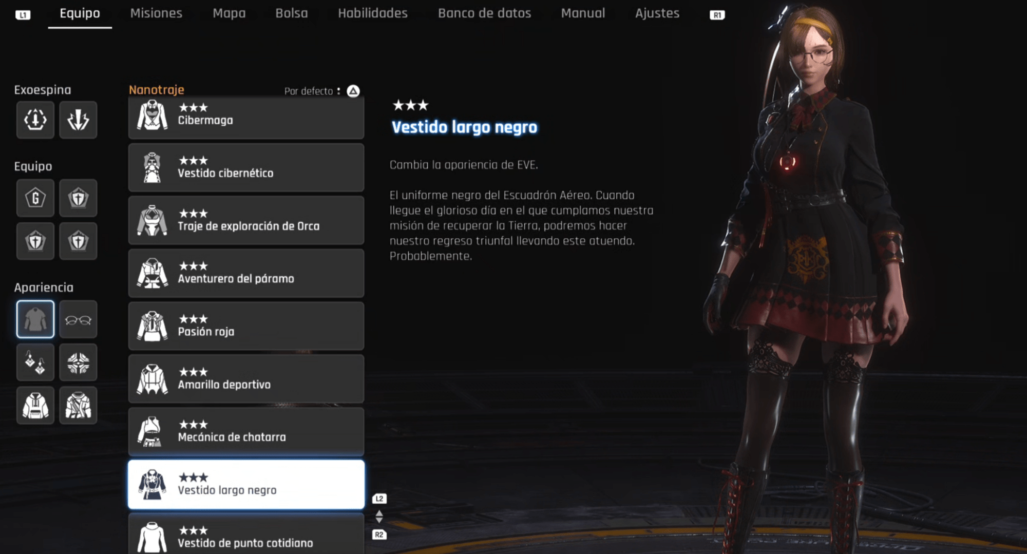Click the R2 scroll-down indicator

coord(379,534)
